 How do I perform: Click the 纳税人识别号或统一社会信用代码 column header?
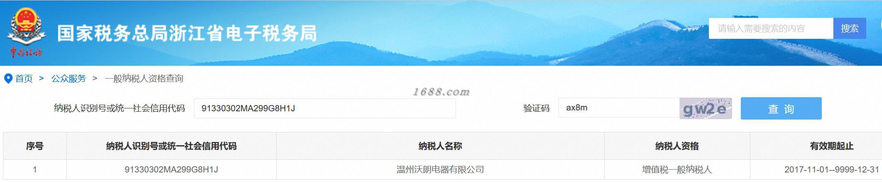[x=171, y=146]
